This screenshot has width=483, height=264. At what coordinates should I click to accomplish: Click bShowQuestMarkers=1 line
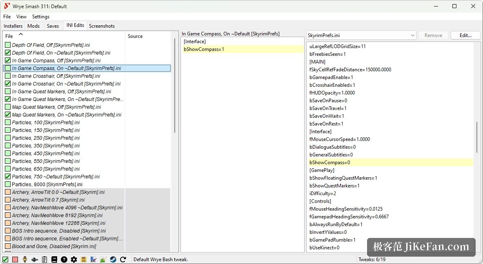click(x=334, y=186)
